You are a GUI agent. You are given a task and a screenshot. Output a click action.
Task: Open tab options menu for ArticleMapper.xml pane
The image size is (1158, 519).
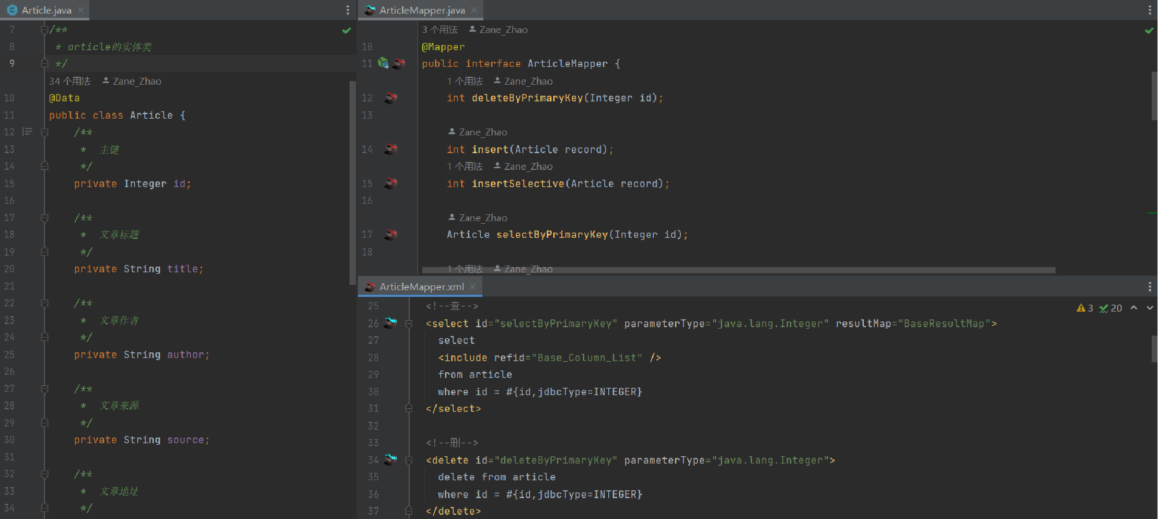[1150, 286]
